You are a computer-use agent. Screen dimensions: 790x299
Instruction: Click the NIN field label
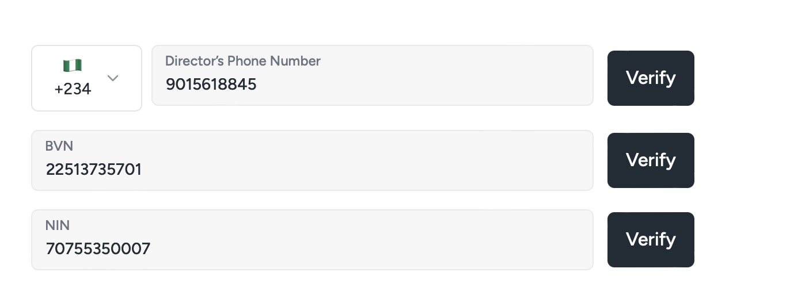pos(58,225)
